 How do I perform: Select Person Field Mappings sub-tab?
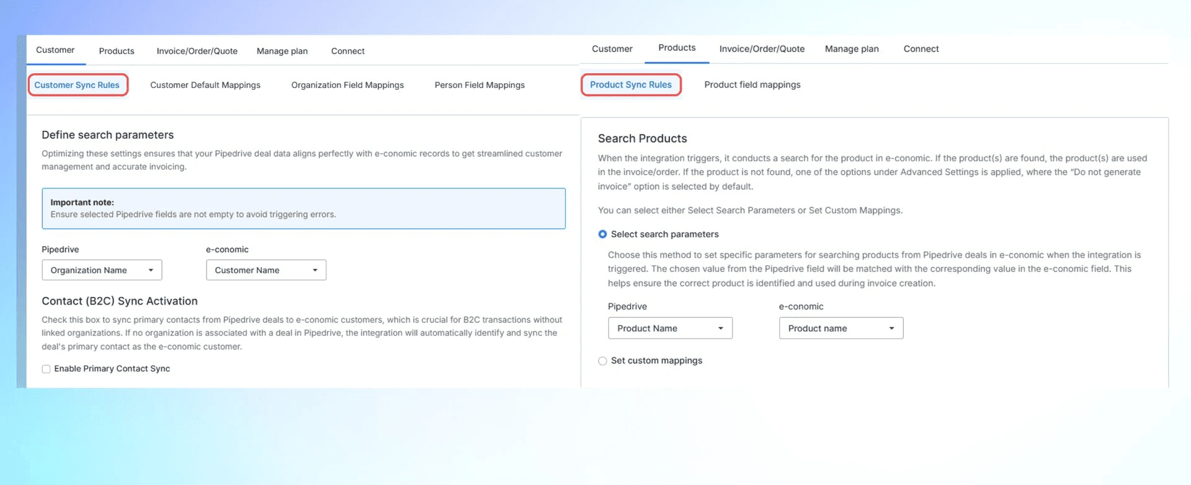pyautogui.click(x=480, y=85)
